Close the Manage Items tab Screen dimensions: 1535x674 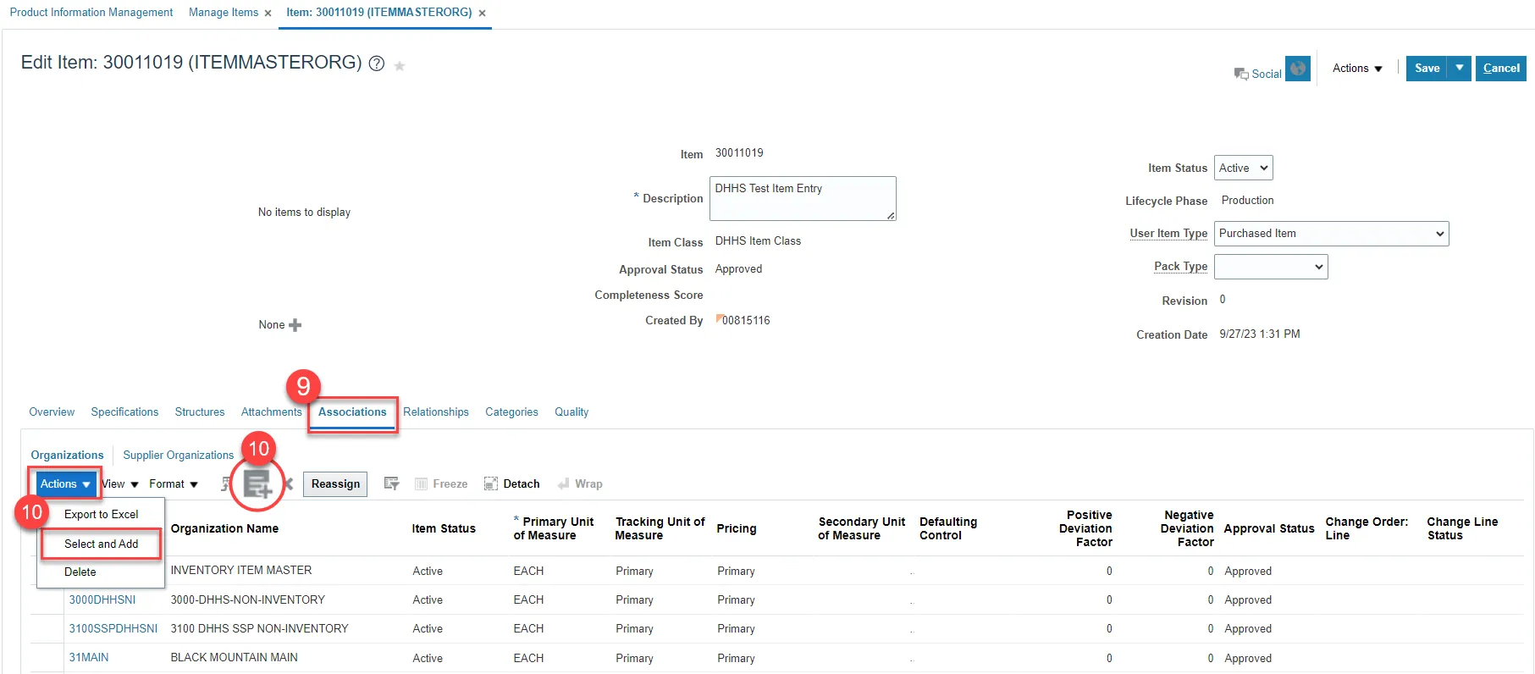(268, 13)
